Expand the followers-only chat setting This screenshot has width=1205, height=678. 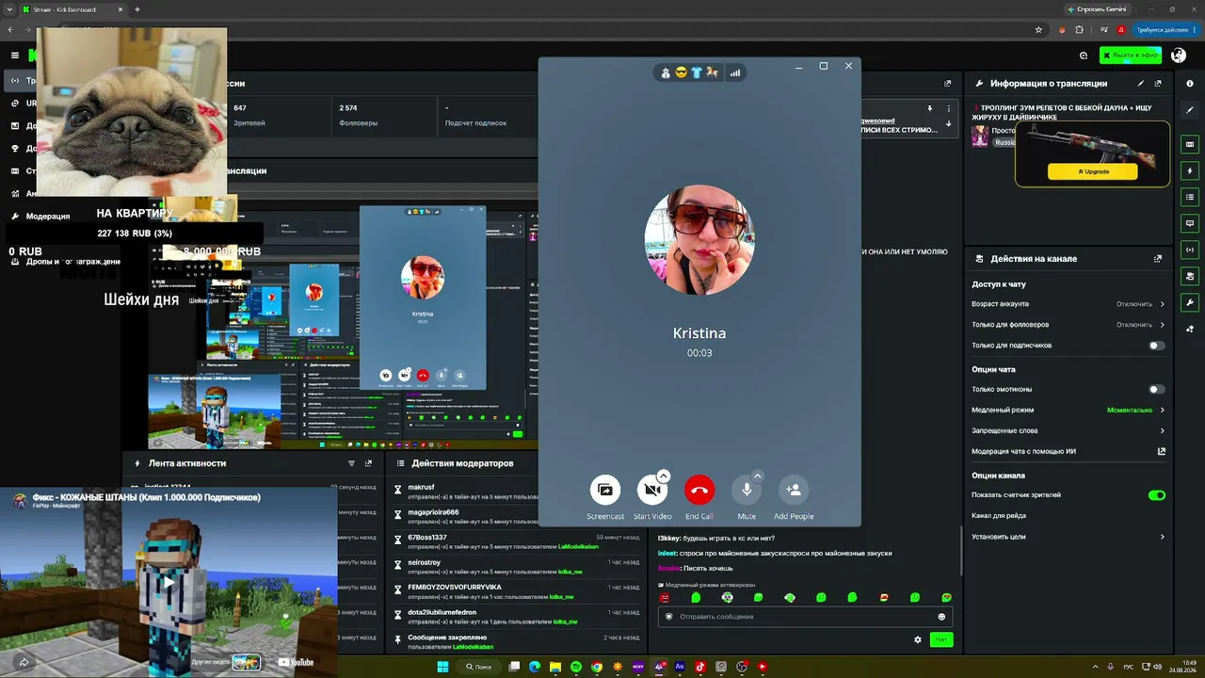[1068, 325]
